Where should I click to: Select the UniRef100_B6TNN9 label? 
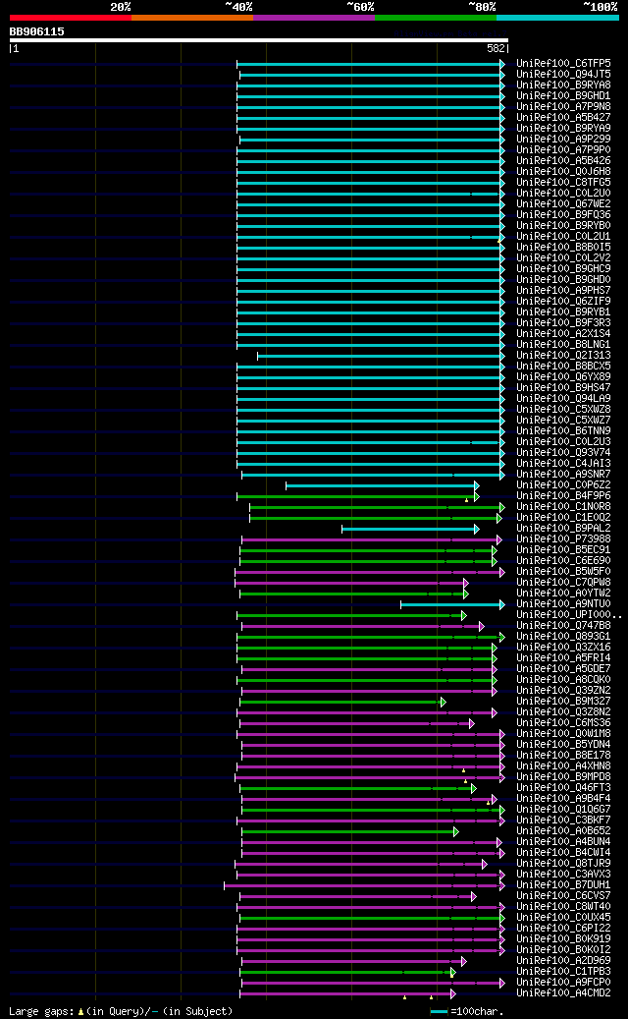563,430
